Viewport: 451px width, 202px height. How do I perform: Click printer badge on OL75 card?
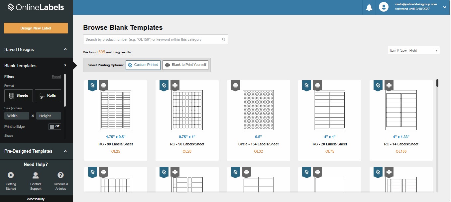(317, 85)
